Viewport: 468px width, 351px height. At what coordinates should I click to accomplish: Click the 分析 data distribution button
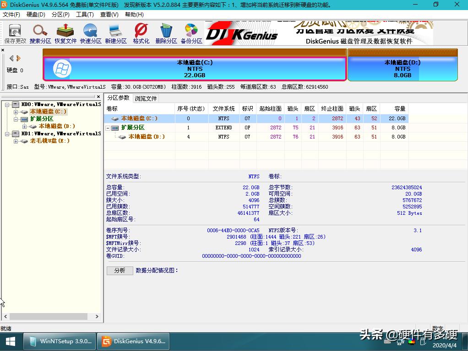[120, 271]
